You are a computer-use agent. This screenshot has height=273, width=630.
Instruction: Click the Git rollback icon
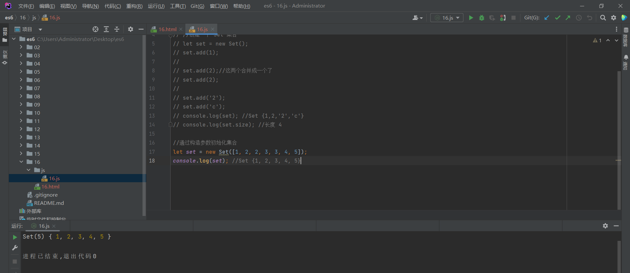pos(590,18)
